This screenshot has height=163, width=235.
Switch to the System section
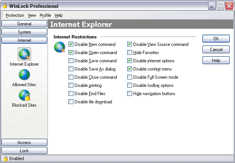coord(24,32)
